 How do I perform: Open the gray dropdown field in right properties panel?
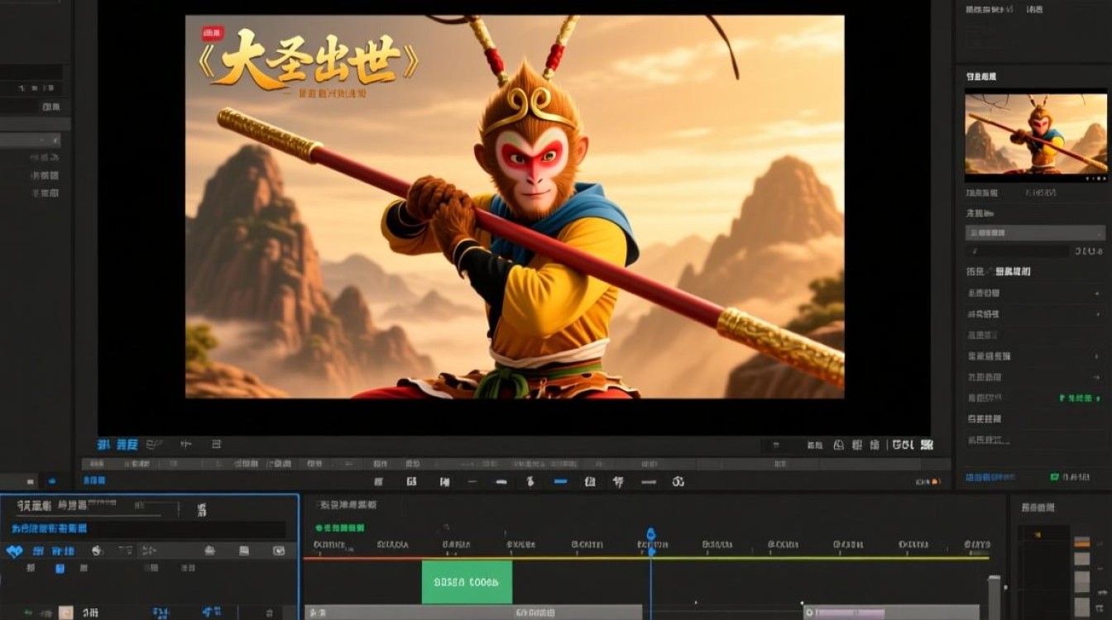1036,233
